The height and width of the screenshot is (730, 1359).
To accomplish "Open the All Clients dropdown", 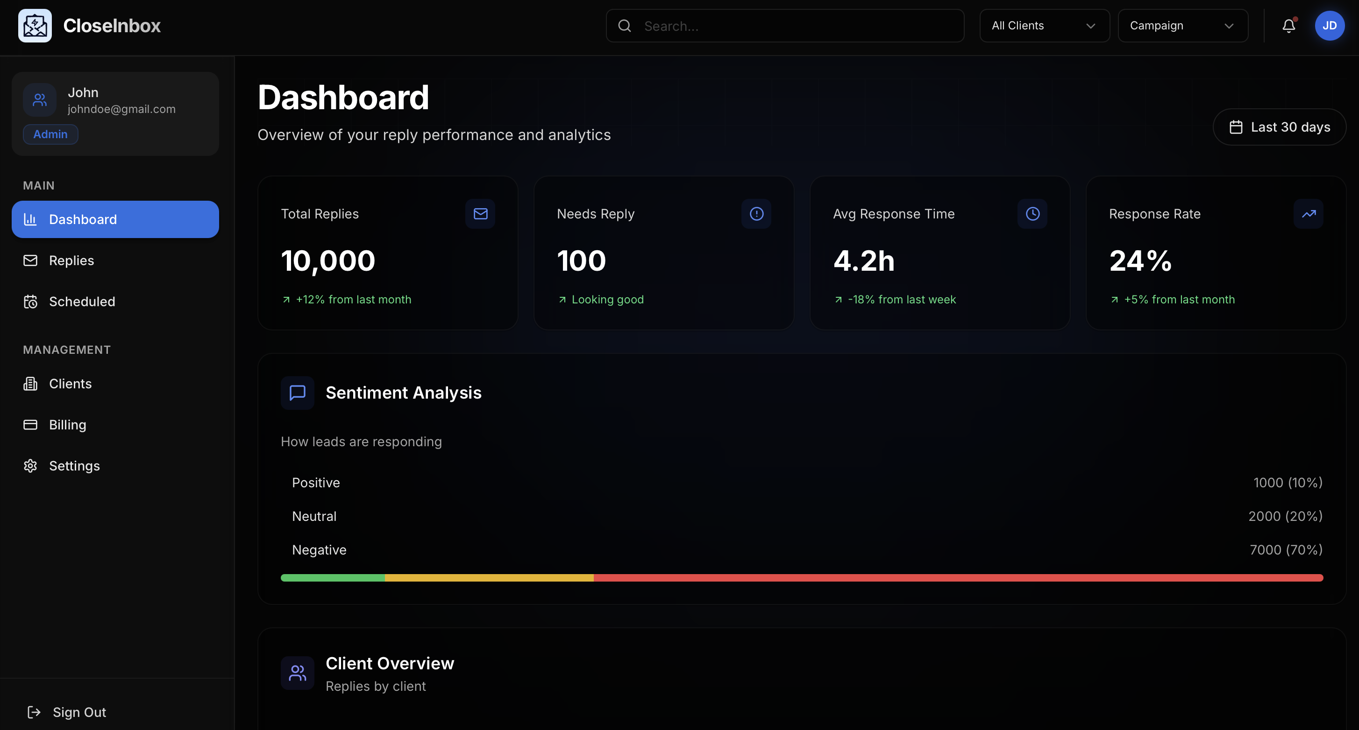I will tap(1044, 25).
